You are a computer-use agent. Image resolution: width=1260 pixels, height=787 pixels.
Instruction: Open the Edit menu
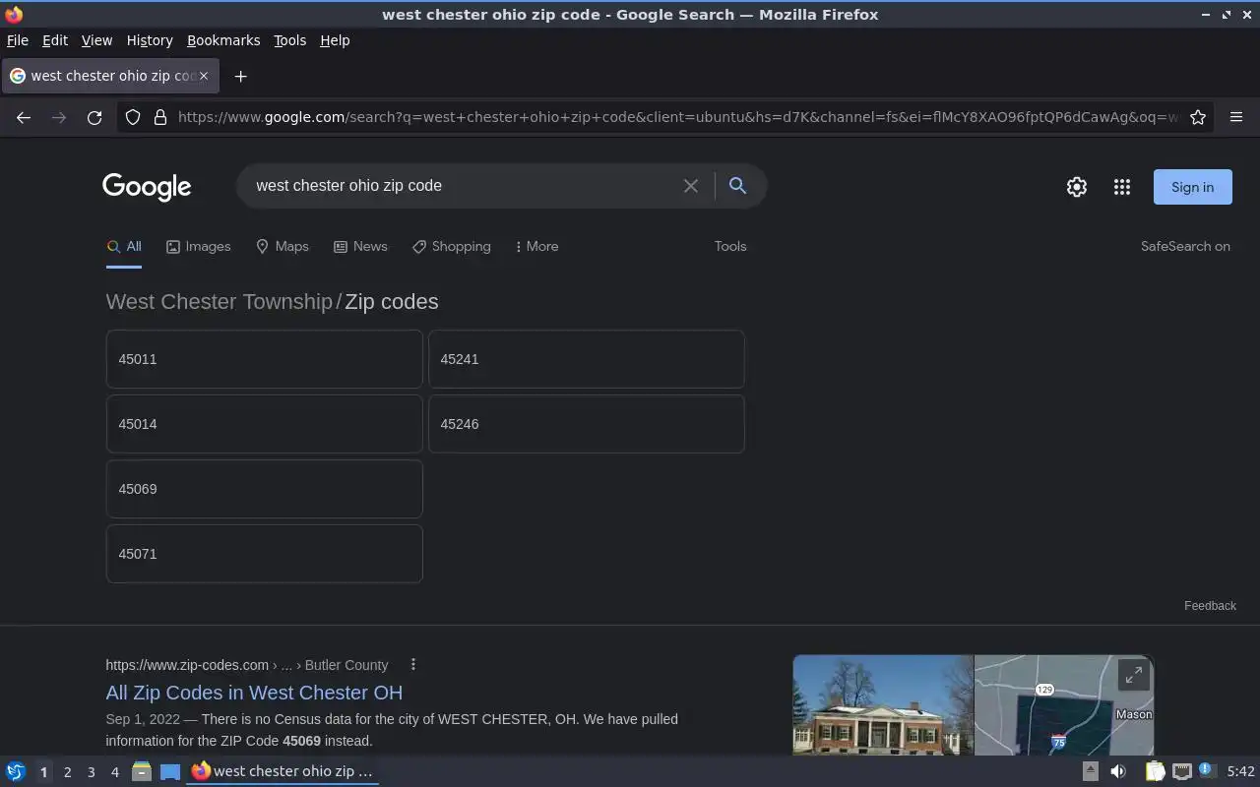pos(55,40)
